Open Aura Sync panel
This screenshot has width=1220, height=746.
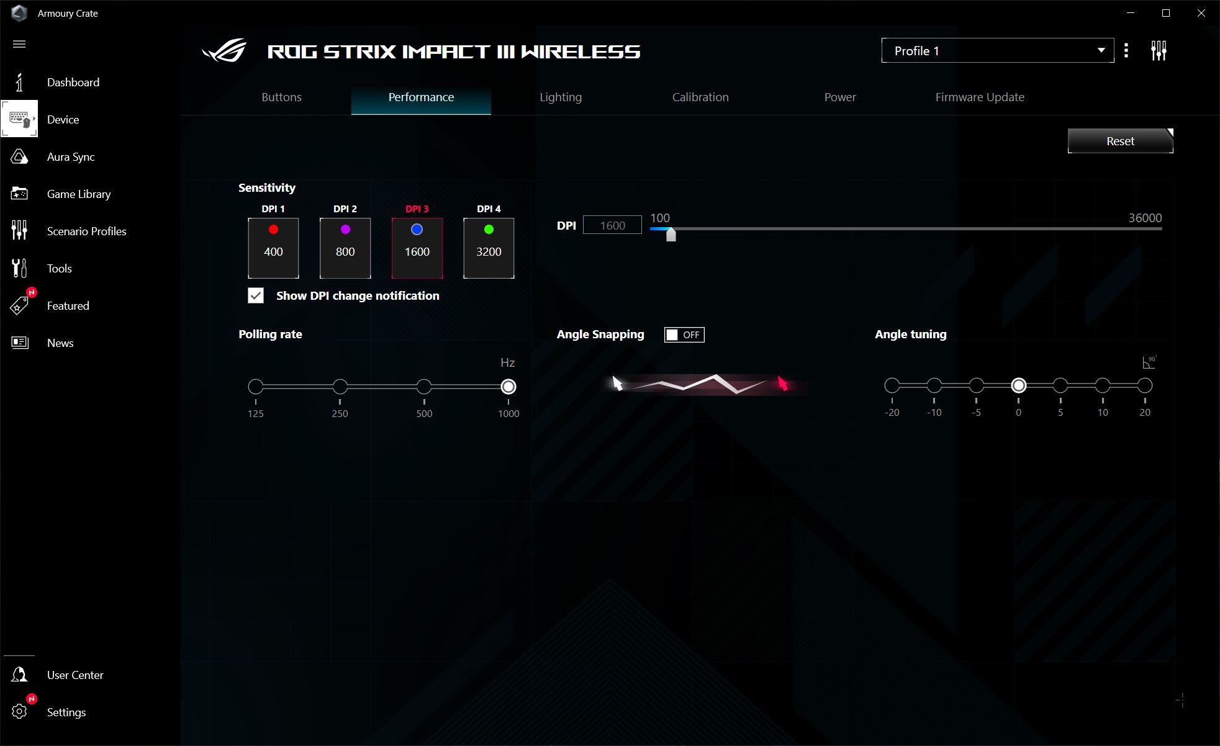[x=71, y=157]
